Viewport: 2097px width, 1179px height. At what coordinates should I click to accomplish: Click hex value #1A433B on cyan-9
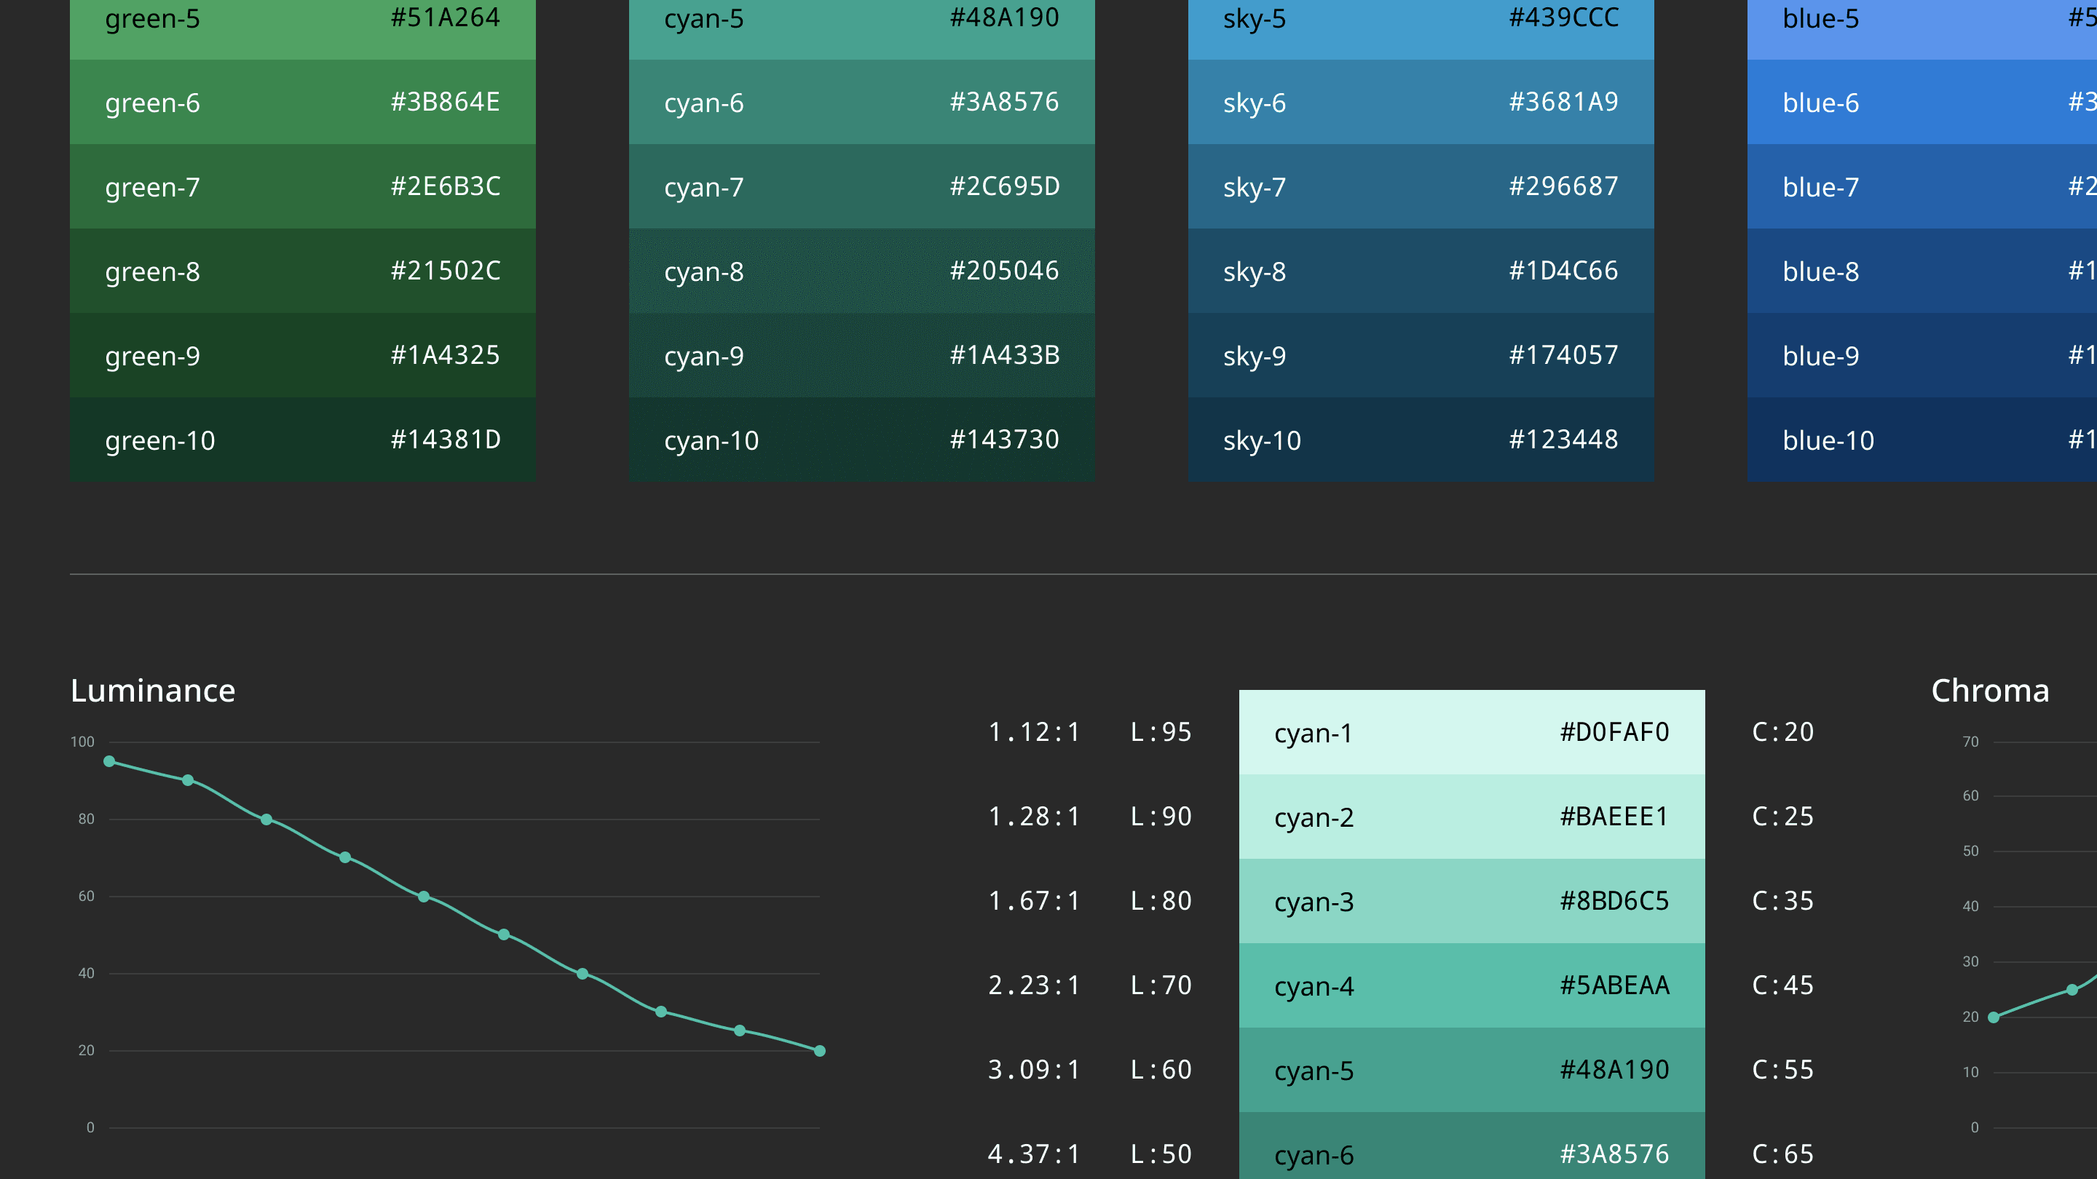click(1005, 356)
